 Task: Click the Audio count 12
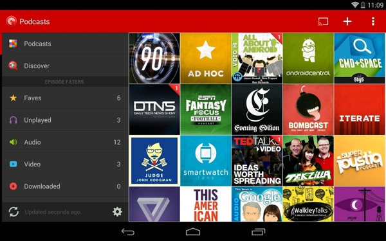[x=117, y=142]
